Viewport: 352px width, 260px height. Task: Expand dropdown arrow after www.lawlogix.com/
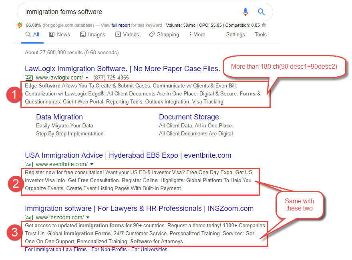coord(87,78)
